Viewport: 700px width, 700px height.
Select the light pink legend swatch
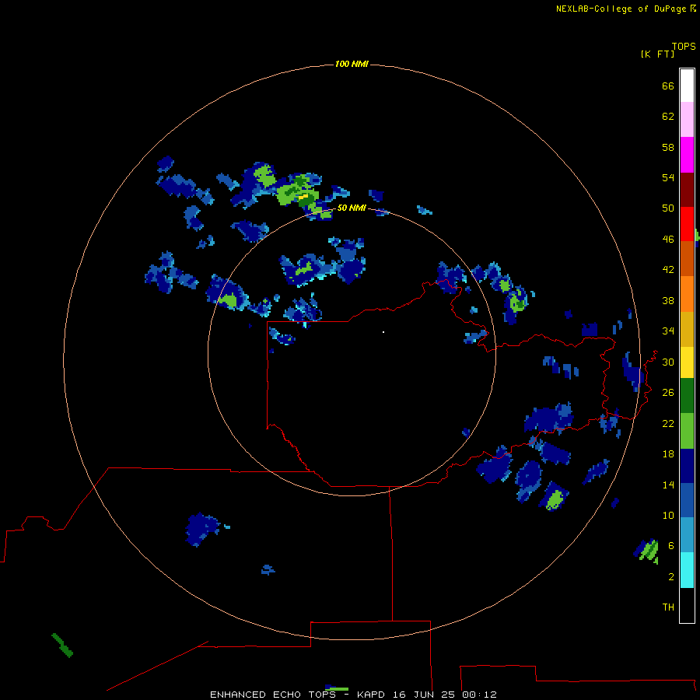click(687, 120)
